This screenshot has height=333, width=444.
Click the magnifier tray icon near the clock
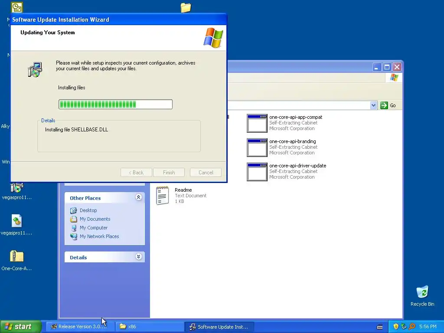(412, 326)
